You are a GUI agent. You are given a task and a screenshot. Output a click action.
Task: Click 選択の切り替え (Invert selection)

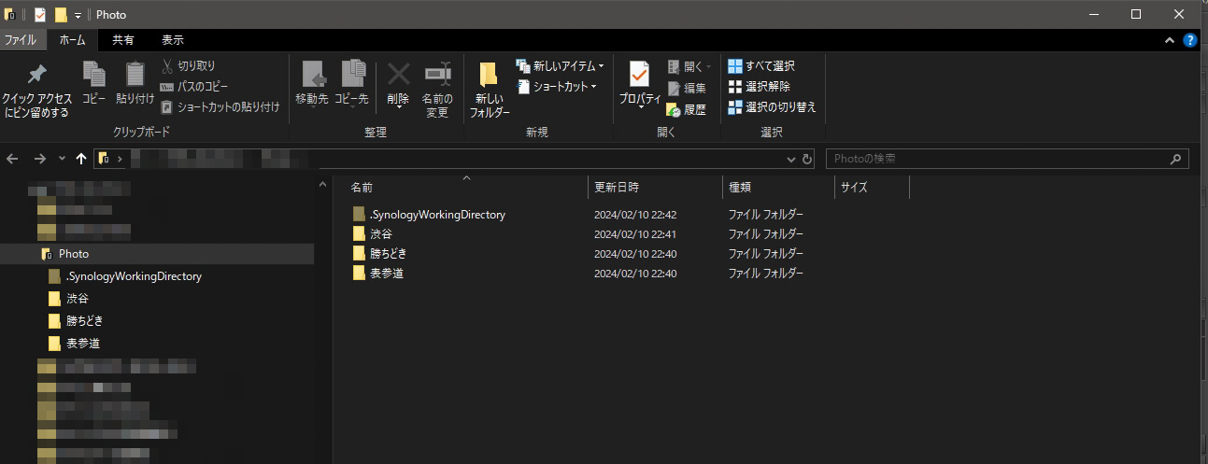click(x=772, y=107)
